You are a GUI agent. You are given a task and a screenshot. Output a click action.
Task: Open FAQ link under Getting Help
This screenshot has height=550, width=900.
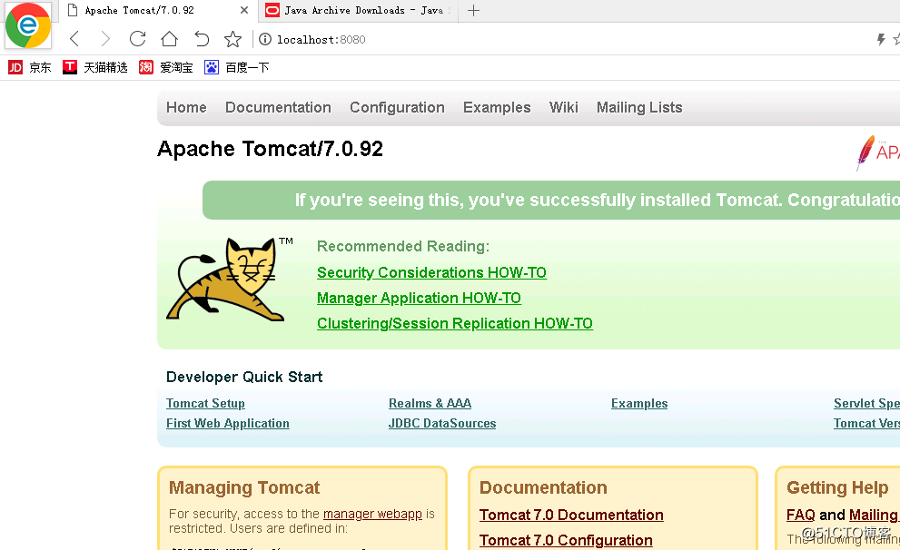801,515
